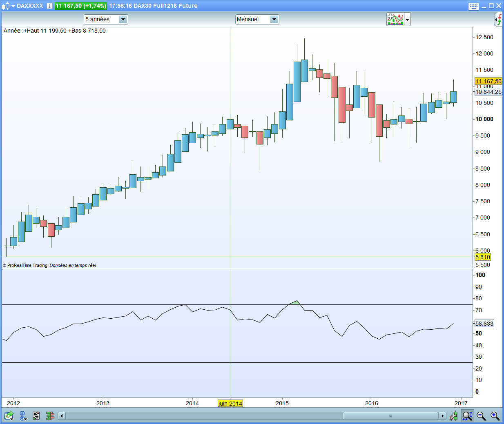Click the ProRealTime Trading copyright text
This screenshot has height=424, width=504.
pyautogui.click(x=25, y=265)
